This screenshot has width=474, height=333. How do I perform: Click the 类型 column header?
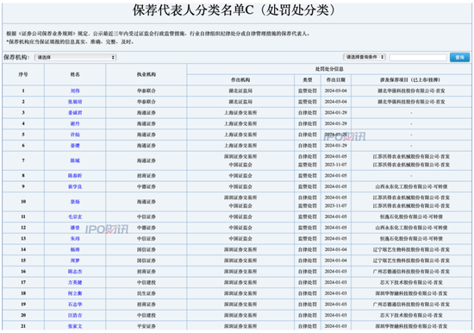pos(308,80)
